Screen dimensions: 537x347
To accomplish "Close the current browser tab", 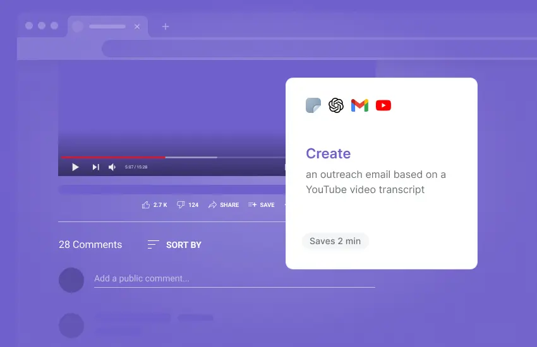I will tap(137, 26).
